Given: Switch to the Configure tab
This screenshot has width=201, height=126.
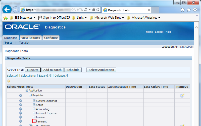Looking at the screenshot, I should coord(51,38).
